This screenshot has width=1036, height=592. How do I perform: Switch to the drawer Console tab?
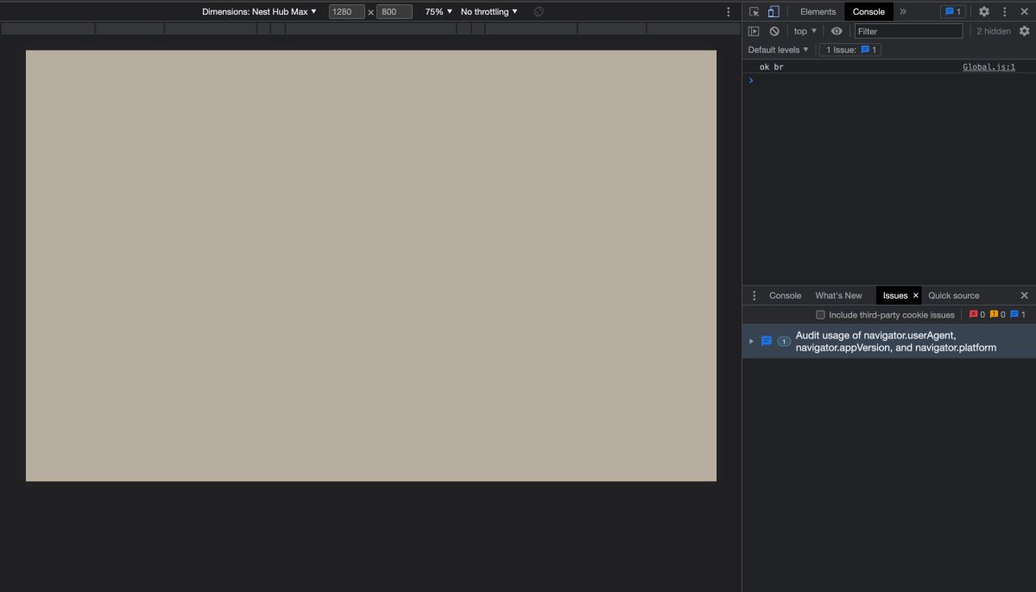click(785, 295)
